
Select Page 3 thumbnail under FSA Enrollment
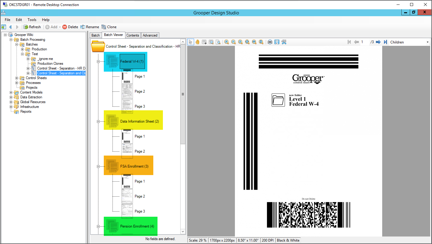(x=127, y=211)
